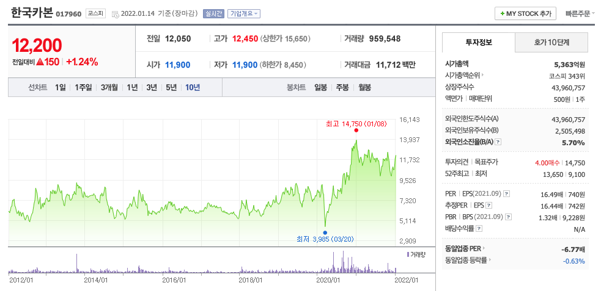601x291 pixels.
Task: Open 빠른주문 quick order
Action: [x=580, y=13]
